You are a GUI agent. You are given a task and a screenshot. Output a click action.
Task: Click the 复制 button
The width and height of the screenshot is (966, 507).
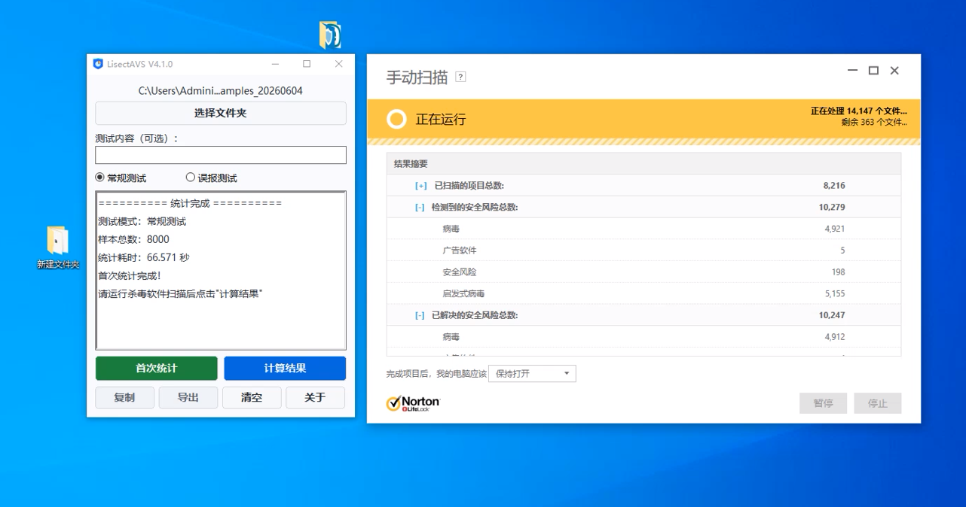pyautogui.click(x=125, y=397)
